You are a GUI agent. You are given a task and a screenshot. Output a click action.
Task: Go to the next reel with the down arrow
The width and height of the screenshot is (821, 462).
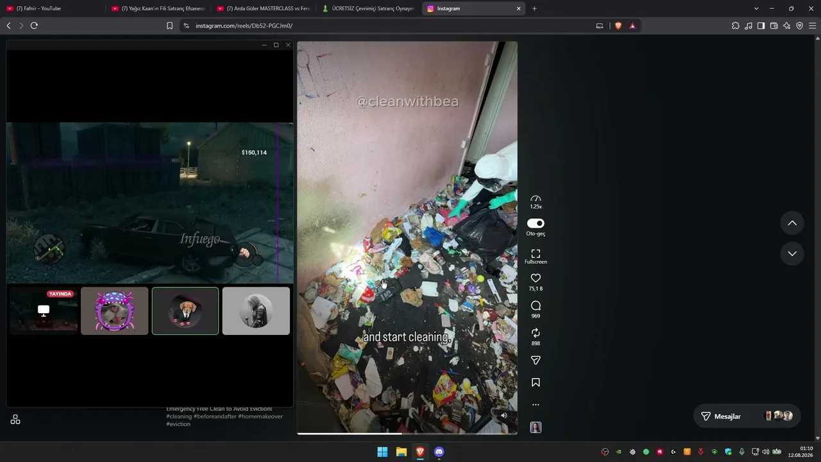tap(792, 253)
